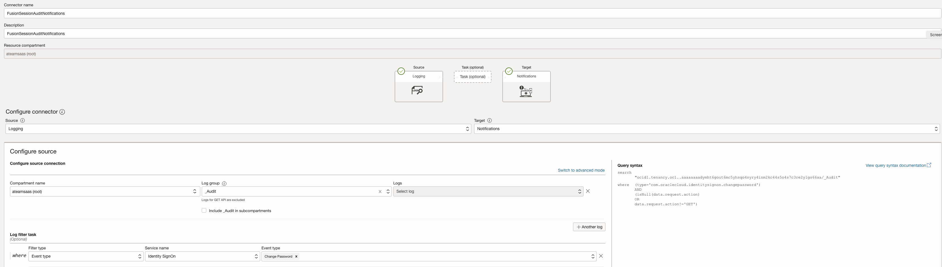Click the Log group info icon
Viewport: 942px width, 267px height.
224,184
